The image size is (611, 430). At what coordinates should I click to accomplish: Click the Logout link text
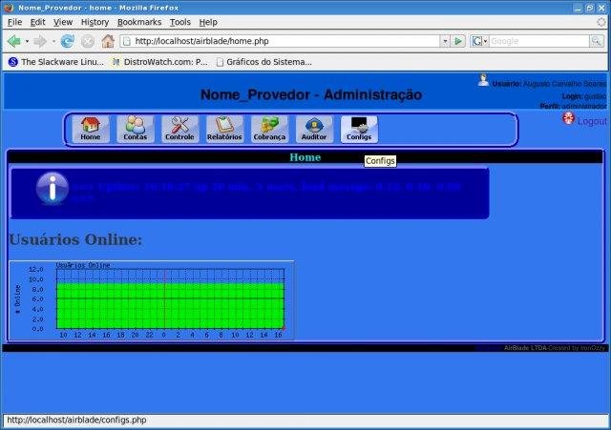592,121
